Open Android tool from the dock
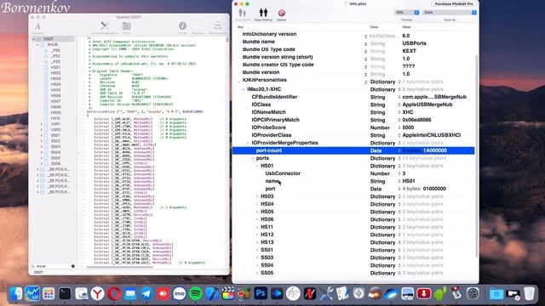This screenshot has height=306, width=545. coord(440,293)
